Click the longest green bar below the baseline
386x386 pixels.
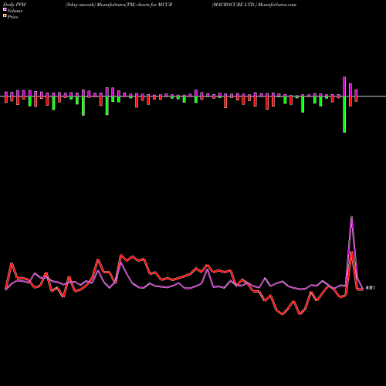coord(344,114)
